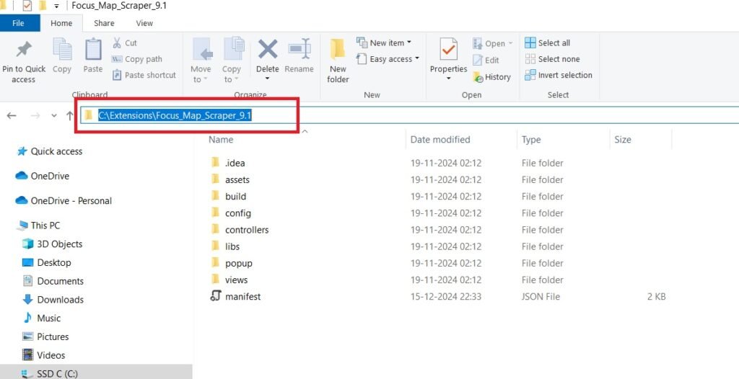Image resolution: width=739 pixels, height=379 pixels.
Task: Open Pictures in navigation pane
Action: click(45, 336)
